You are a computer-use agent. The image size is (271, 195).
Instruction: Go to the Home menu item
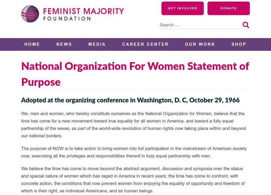click(x=32, y=44)
